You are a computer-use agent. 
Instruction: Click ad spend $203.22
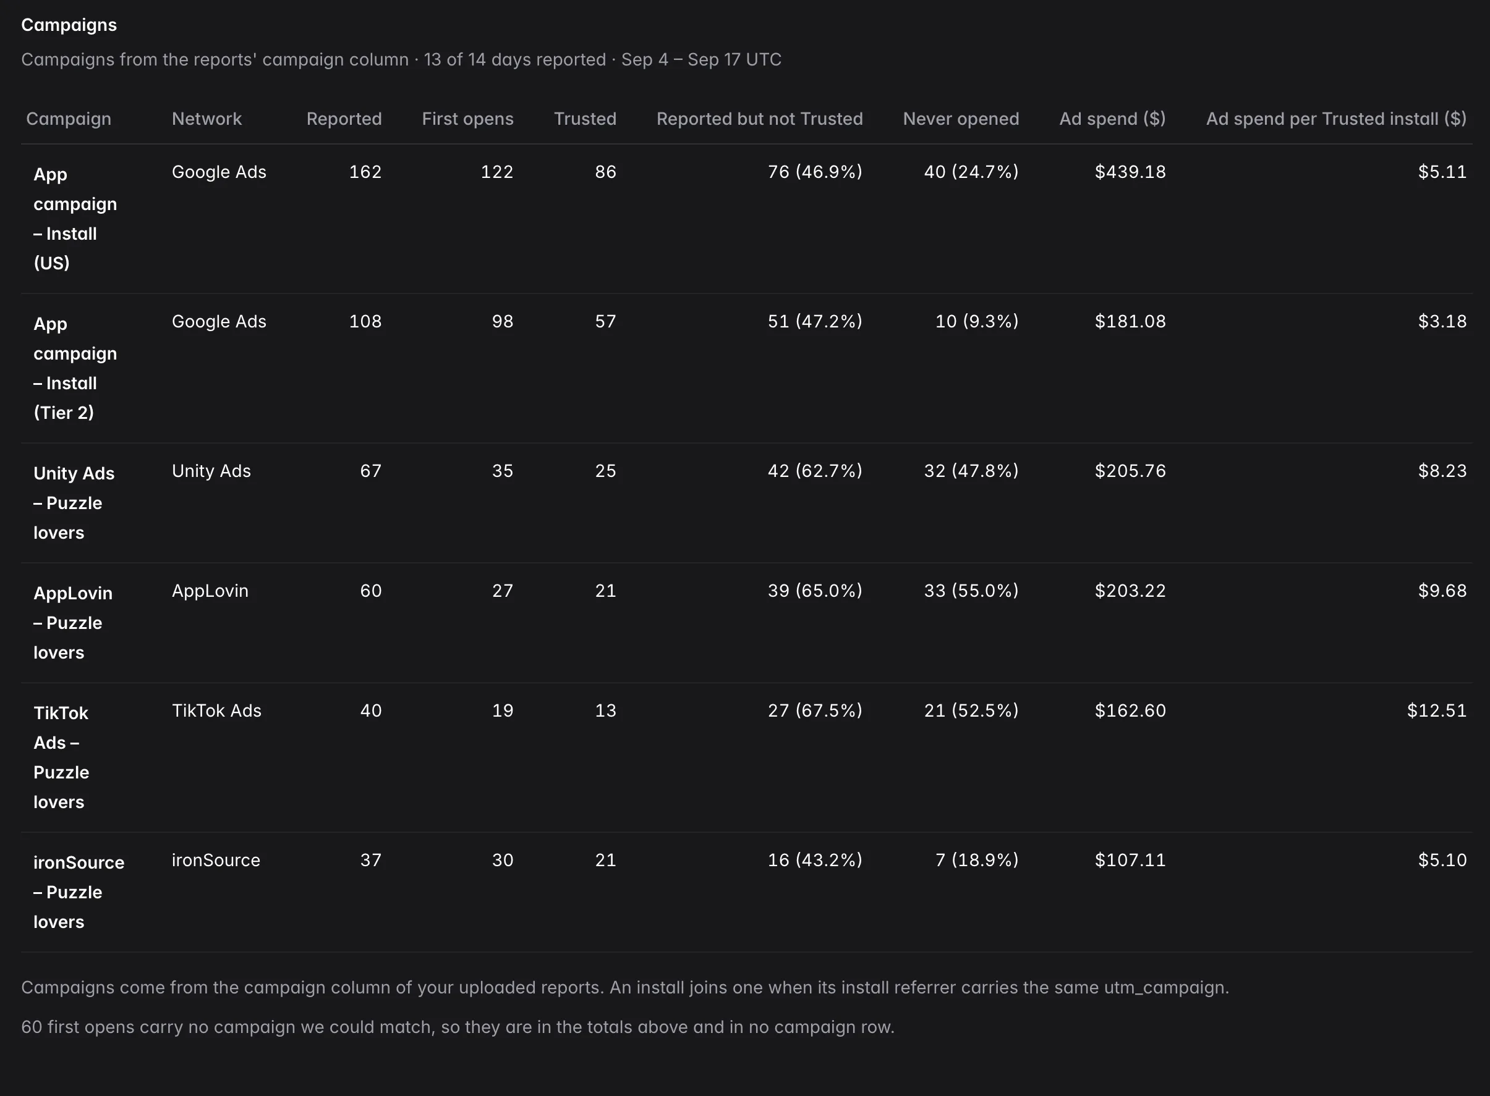(1130, 591)
